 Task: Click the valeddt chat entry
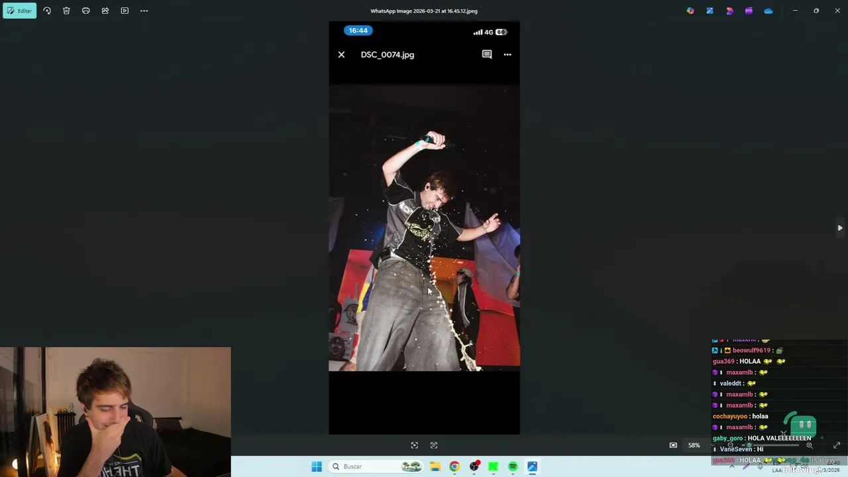(x=735, y=383)
